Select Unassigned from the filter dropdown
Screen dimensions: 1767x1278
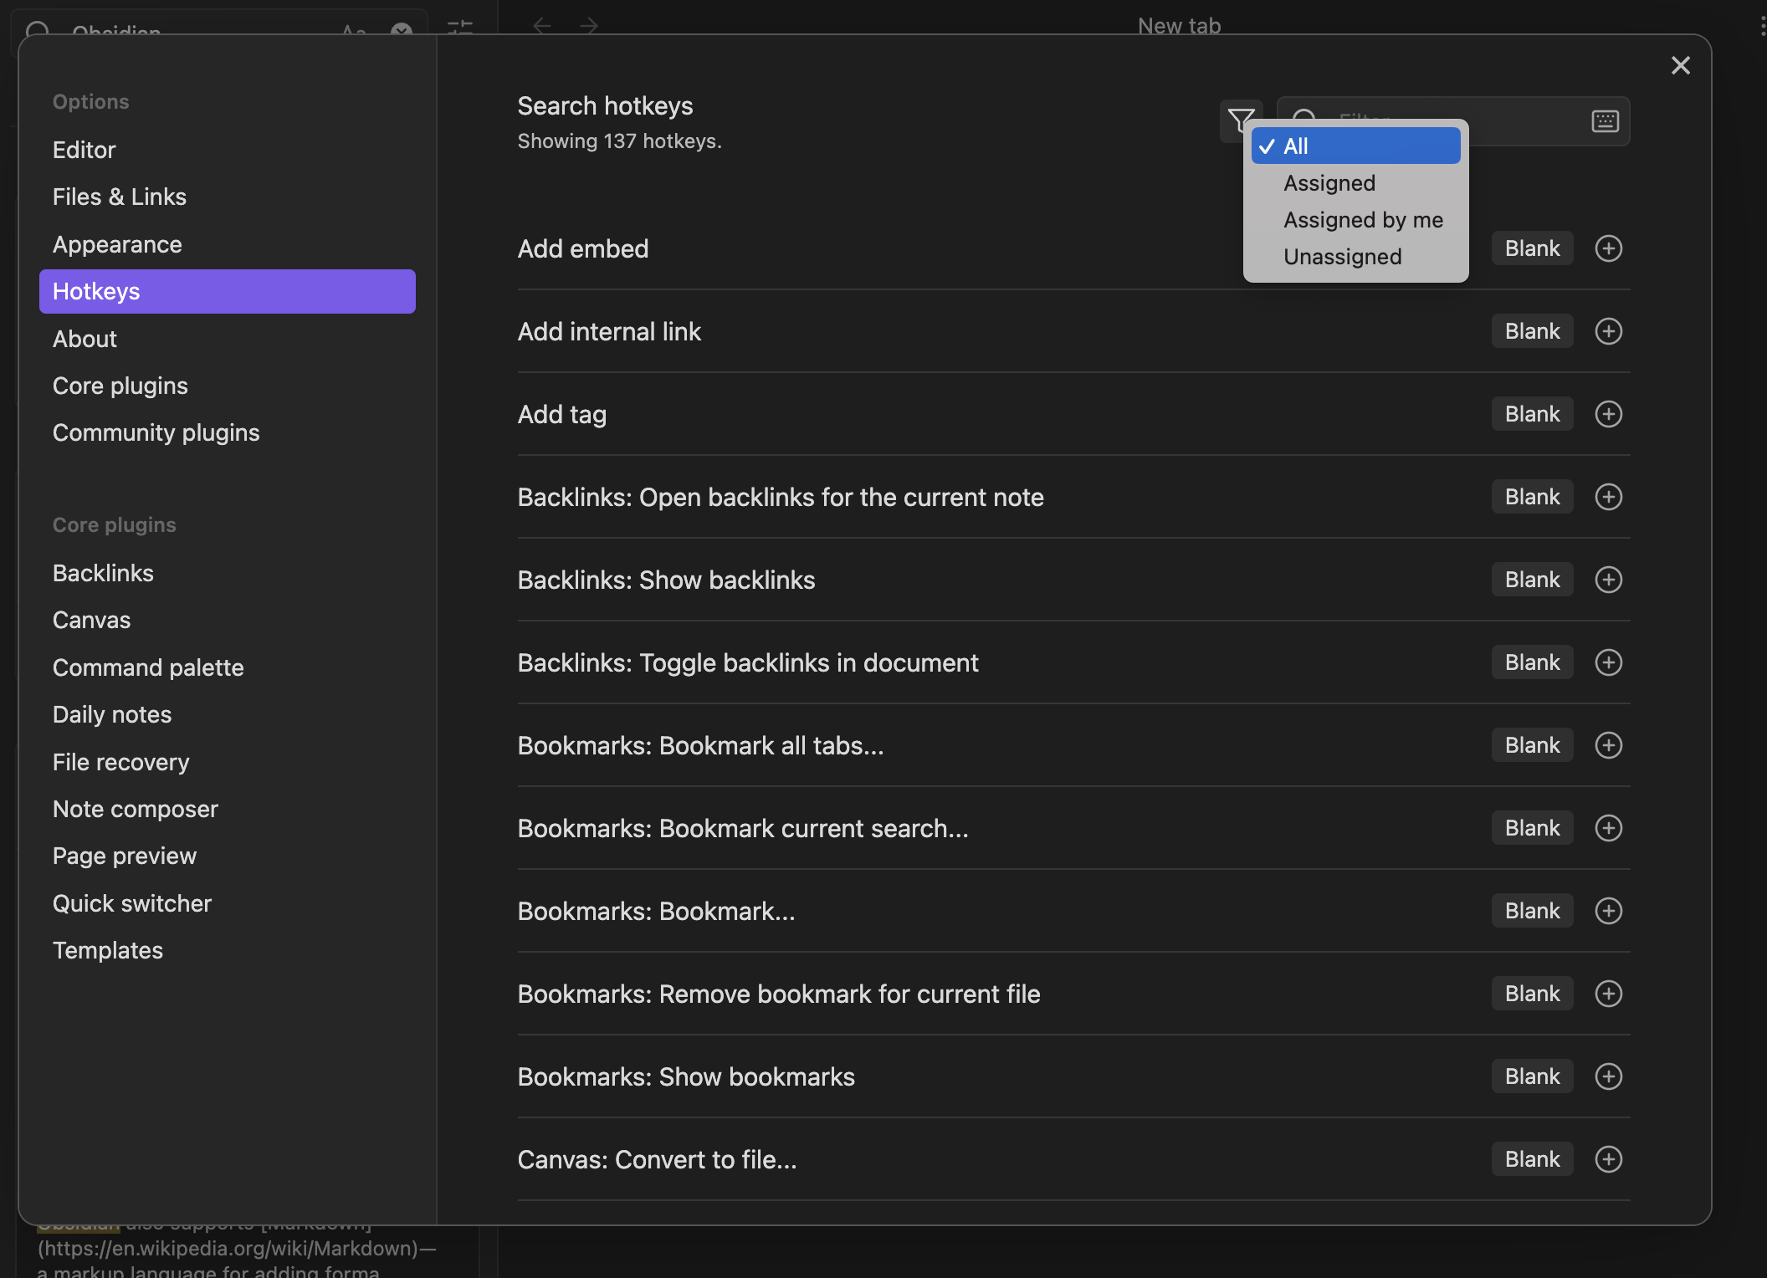[x=1355, y=257]
